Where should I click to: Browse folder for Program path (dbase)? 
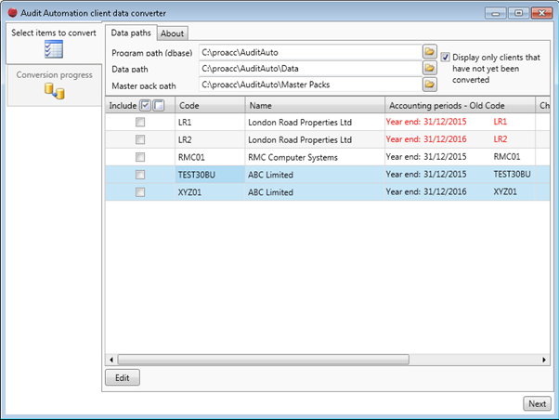pos(430,52)
